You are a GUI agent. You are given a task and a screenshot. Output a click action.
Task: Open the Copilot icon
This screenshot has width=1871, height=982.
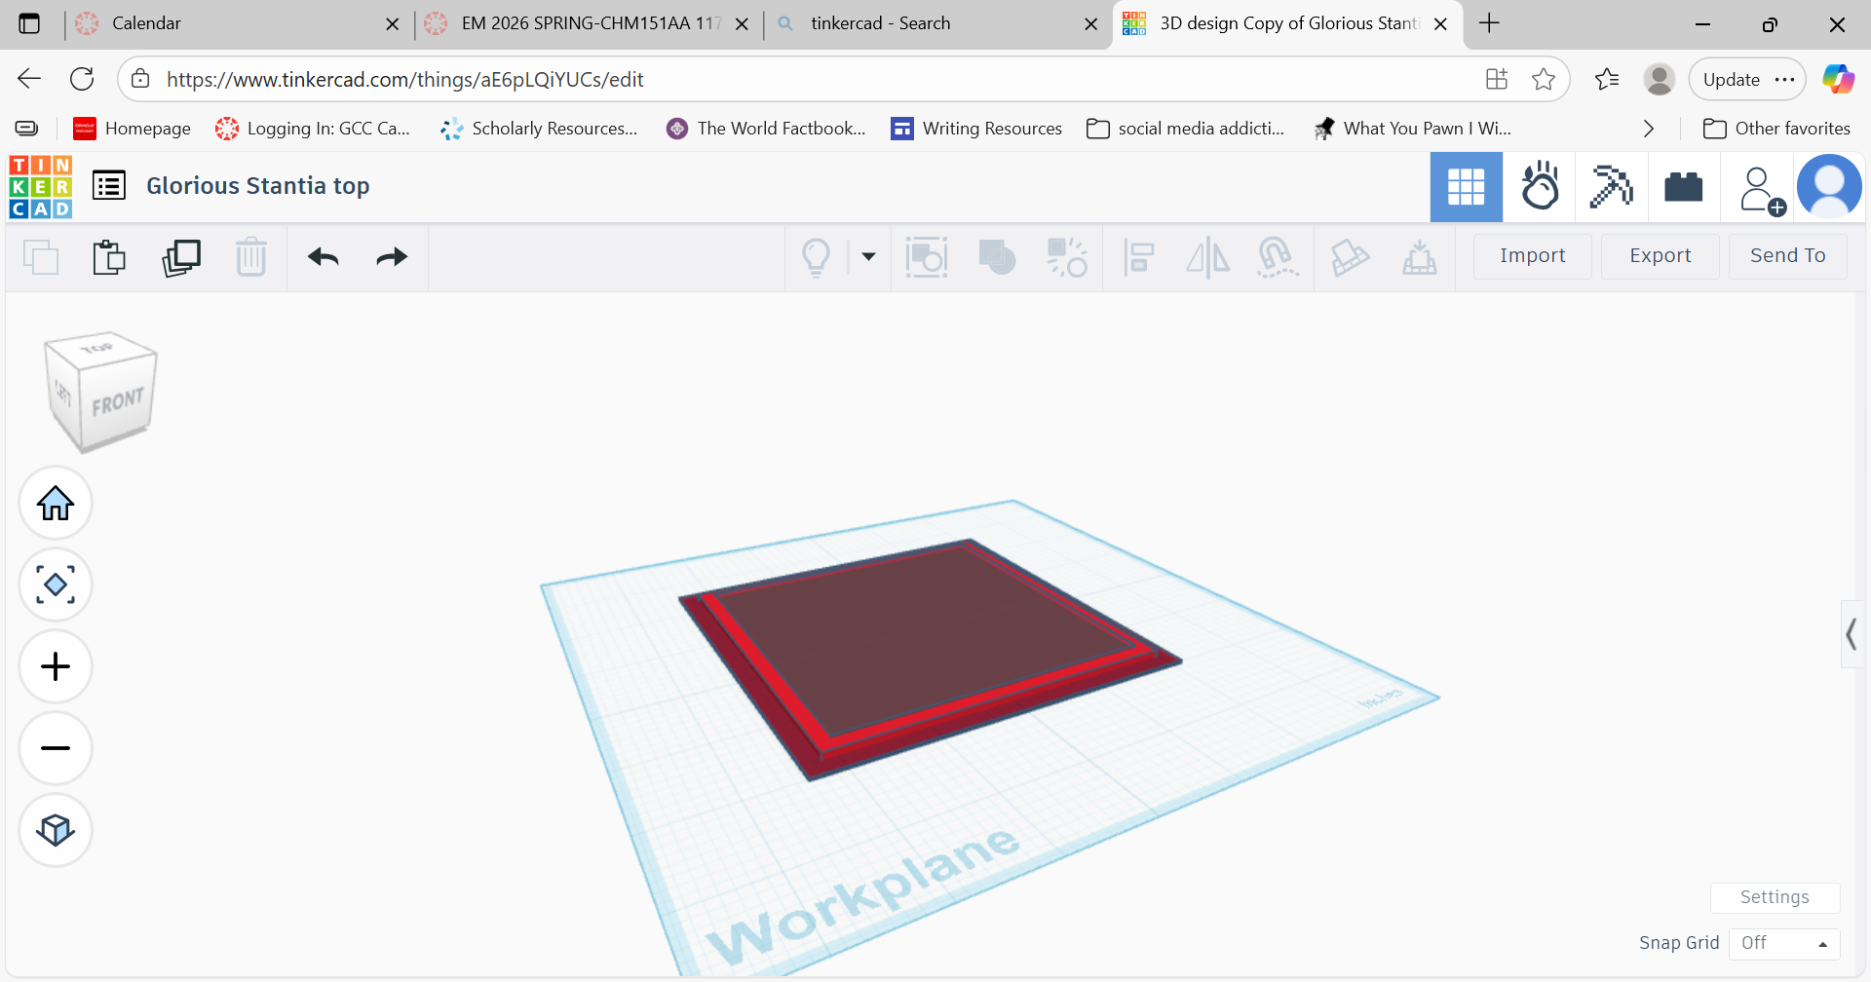tap(1839, 79)
